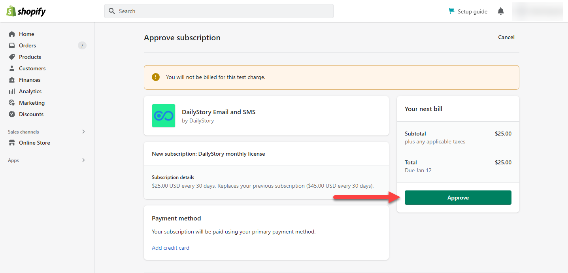
Task: Expand the Apps section
Action: point(83,160)
